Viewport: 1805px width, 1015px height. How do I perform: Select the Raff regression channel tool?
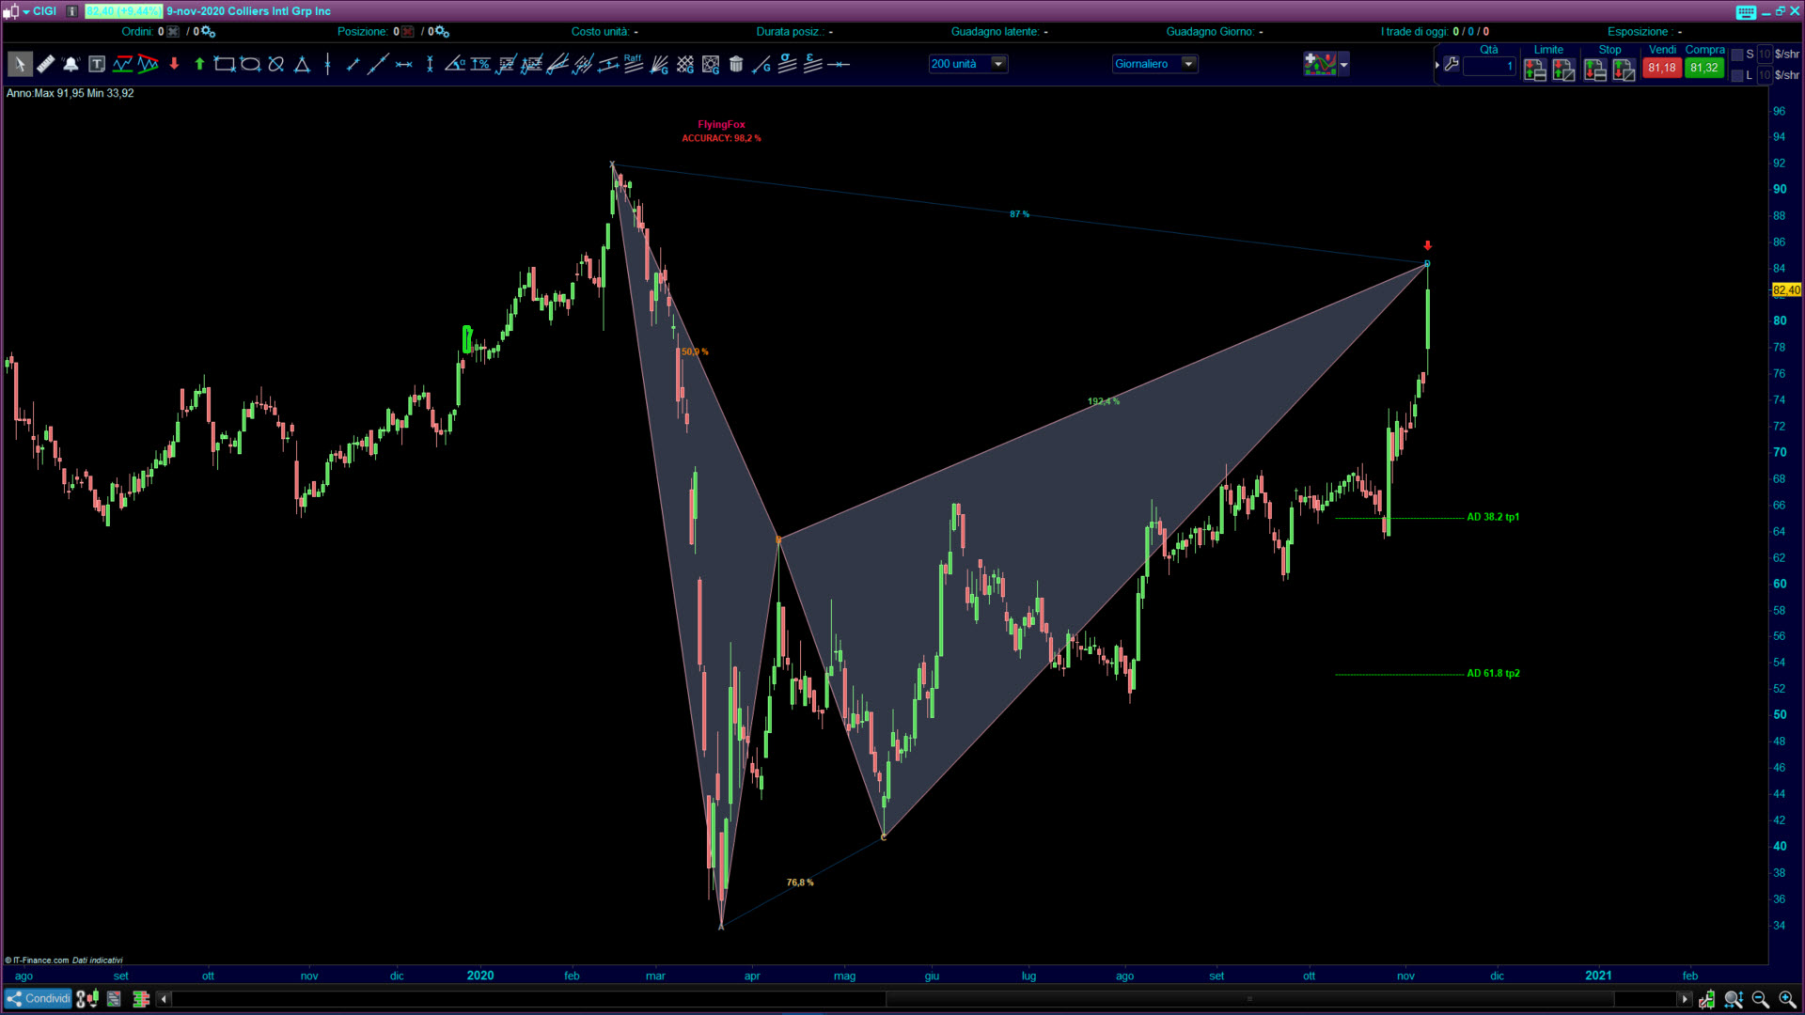633,63
